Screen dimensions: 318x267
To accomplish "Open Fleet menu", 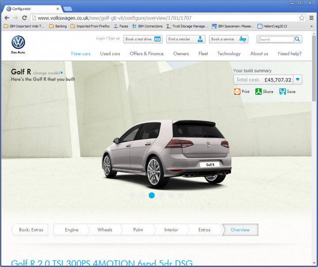I will 203,54.
